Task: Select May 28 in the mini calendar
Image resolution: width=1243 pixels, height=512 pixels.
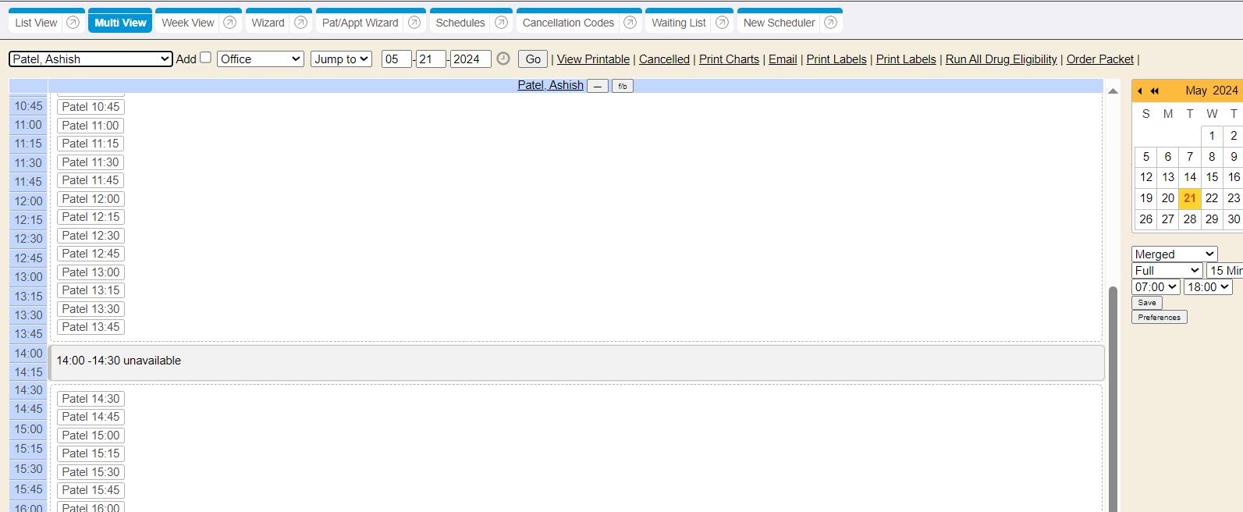Action: coord(1190,219)
